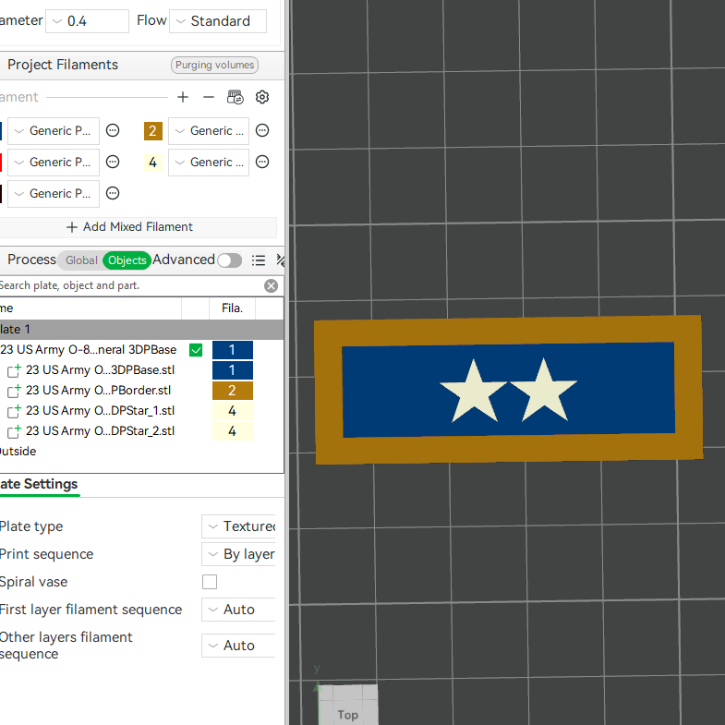The image size is (725, 725).
Task: Uncheck printable box for 3DPBase object
Action: coord(196,350)
